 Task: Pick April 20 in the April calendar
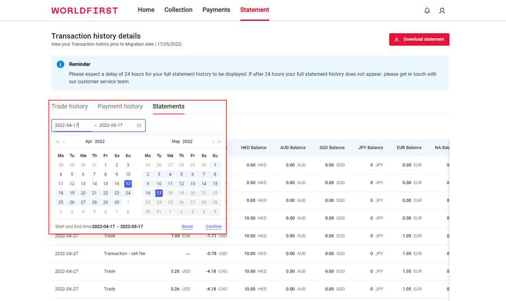coord(83,193)
